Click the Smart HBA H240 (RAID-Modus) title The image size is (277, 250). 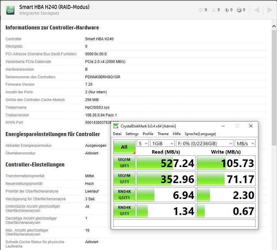pos(54,7)
